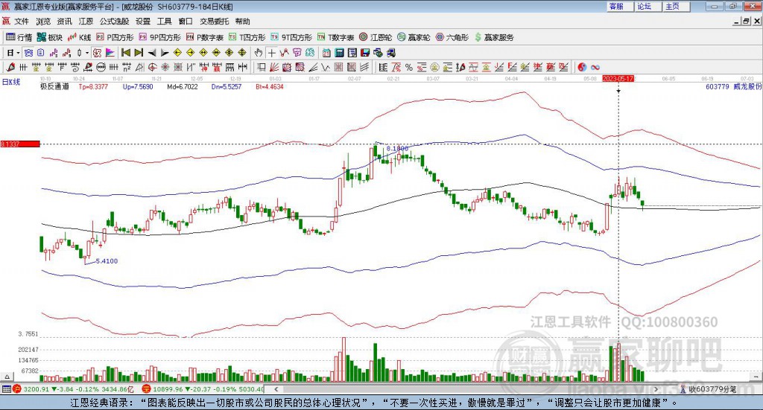Image resolution: width=763 pixels, height=410 pixels.
Task: Click the 日K线 period label
Action: point(11,82)
